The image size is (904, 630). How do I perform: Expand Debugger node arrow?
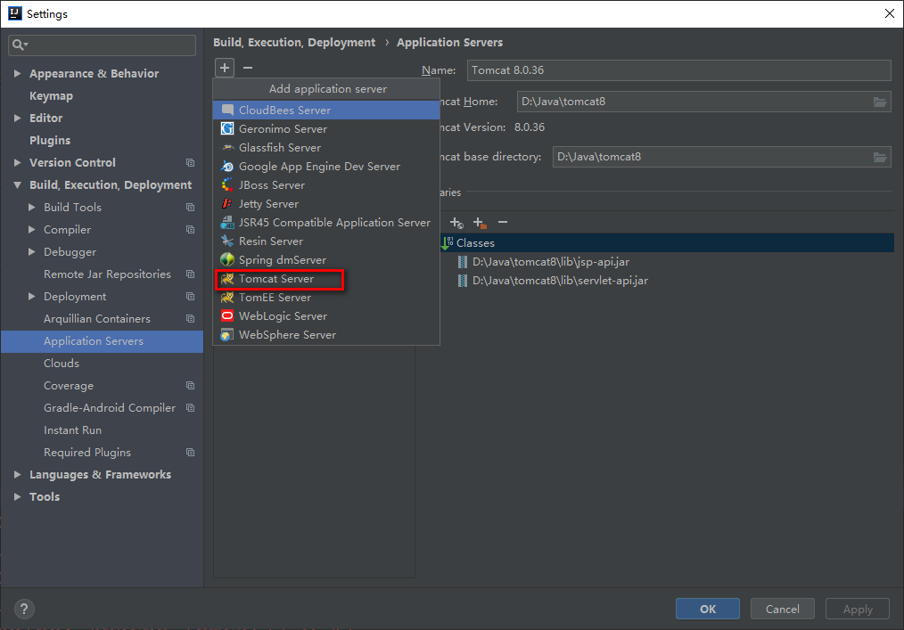tap(32, 252)
